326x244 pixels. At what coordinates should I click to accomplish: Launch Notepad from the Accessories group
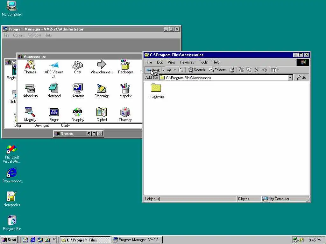(x=54, y=91)
